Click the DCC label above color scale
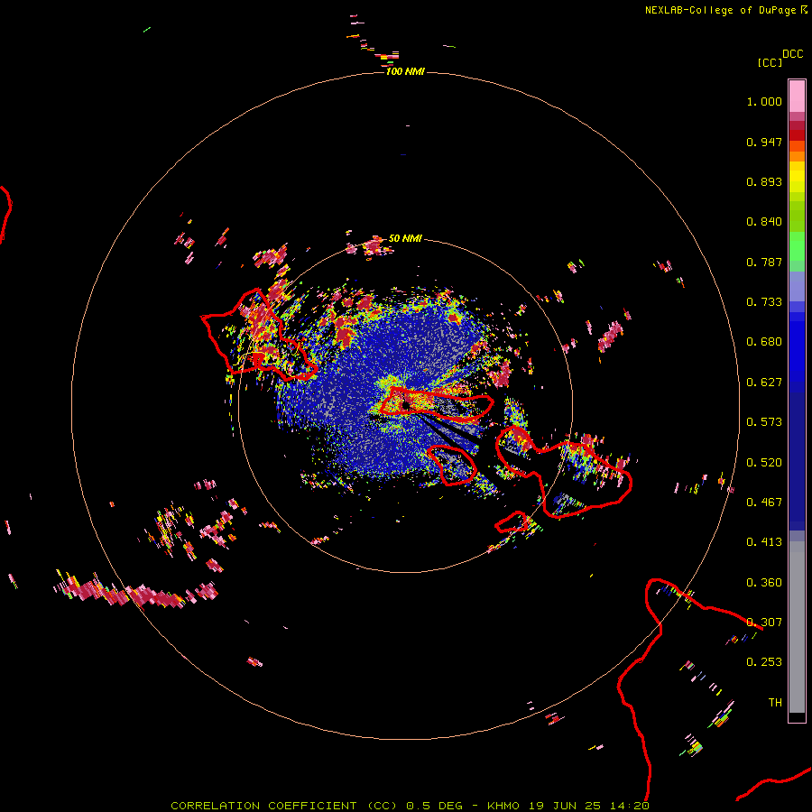This screenshot has width=812, height=812. click(x=793, y=54)
